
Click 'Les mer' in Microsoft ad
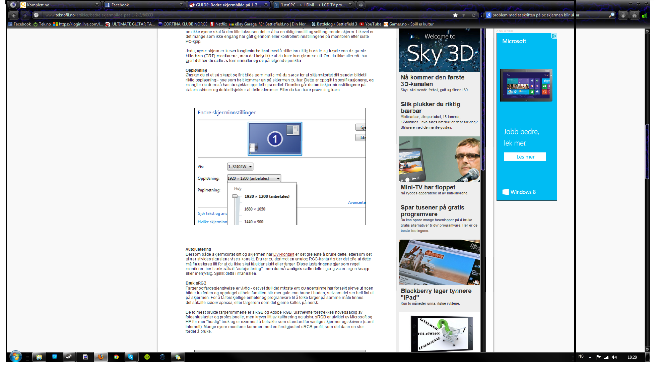pos(525,157)
